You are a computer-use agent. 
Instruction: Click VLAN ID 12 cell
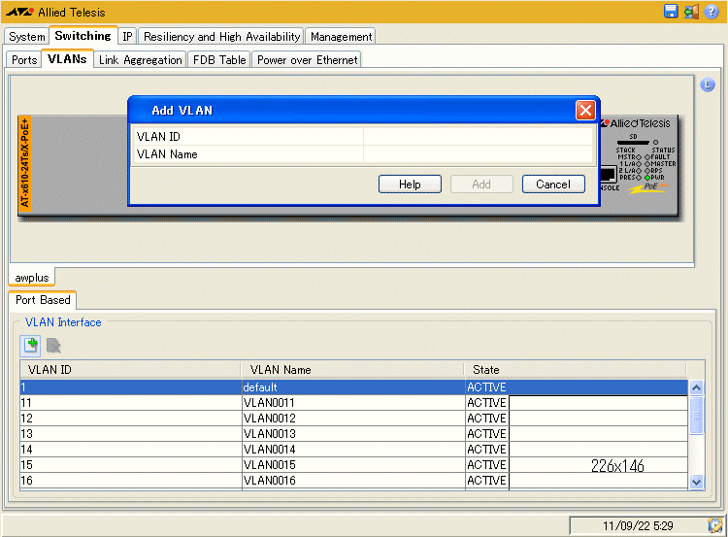131,419
